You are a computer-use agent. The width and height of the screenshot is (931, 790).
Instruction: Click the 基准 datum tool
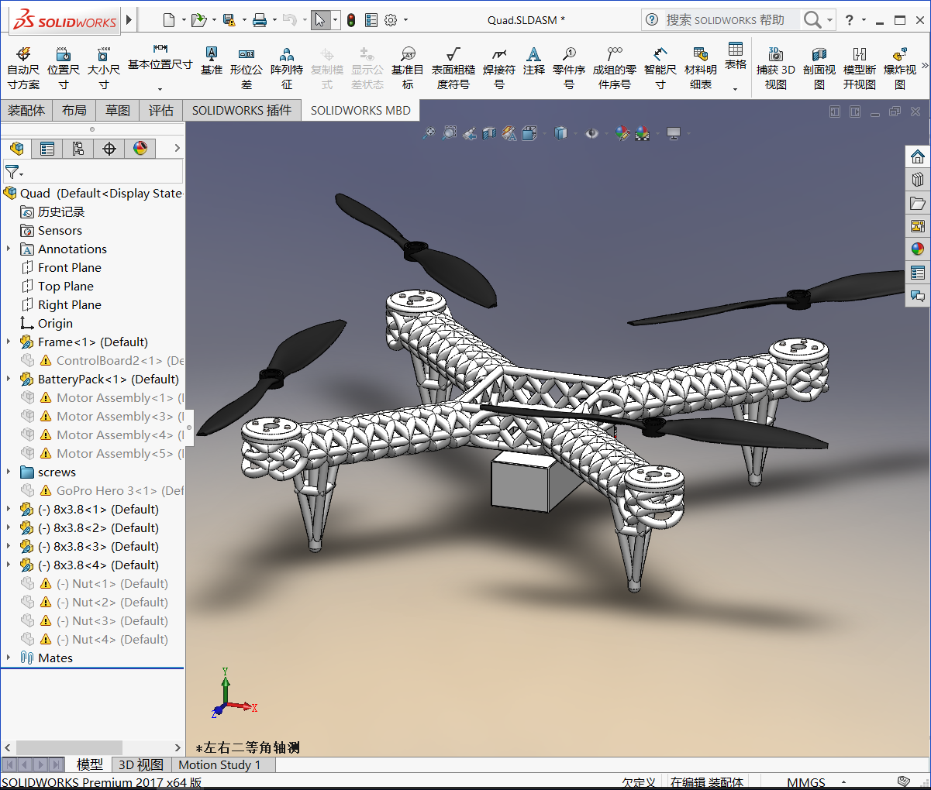click(x=211, y=60)
